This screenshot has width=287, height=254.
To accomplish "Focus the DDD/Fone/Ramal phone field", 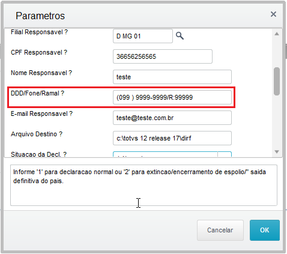I will 172,97.
